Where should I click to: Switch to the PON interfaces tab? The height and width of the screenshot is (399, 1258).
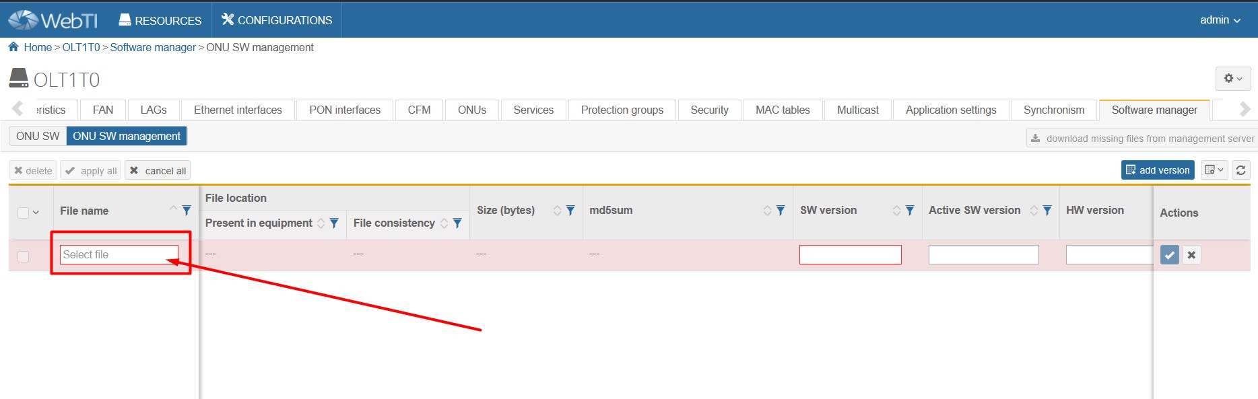(x=345, y=110)
